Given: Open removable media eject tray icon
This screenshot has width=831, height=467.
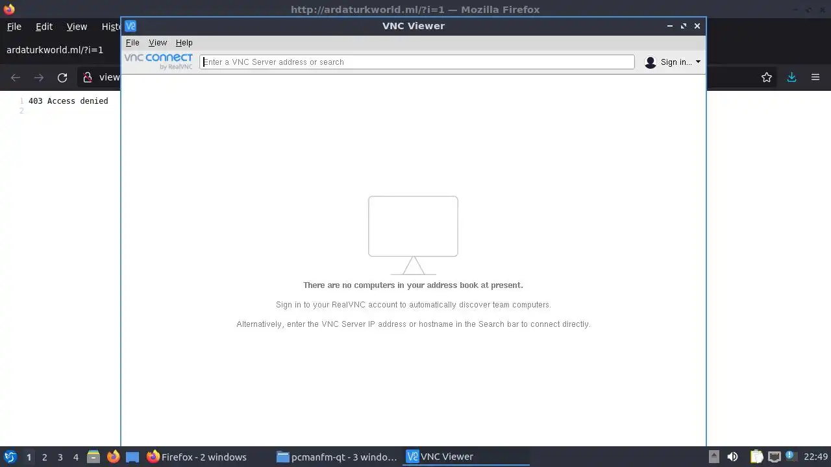Looking at the screenshot, I should point(713,457).
